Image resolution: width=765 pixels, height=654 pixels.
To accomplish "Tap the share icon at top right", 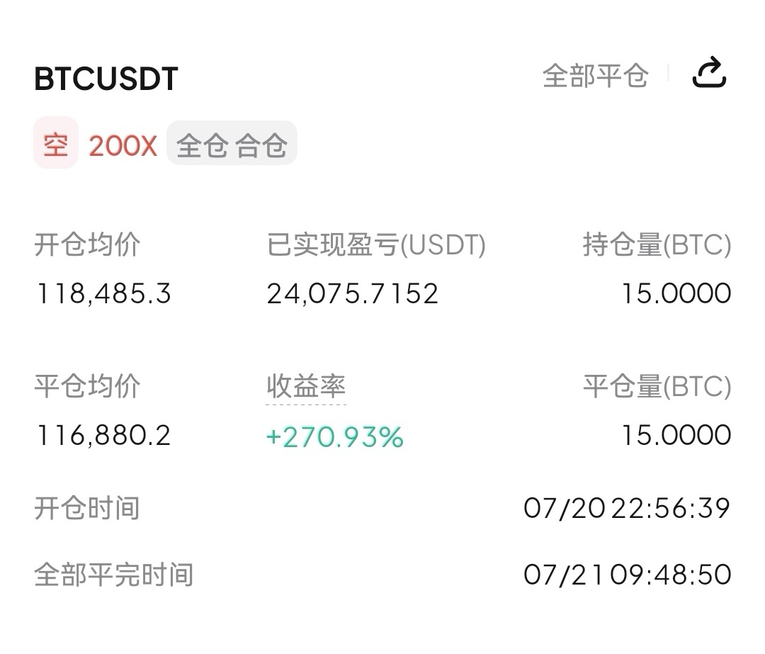I will 709,73.
